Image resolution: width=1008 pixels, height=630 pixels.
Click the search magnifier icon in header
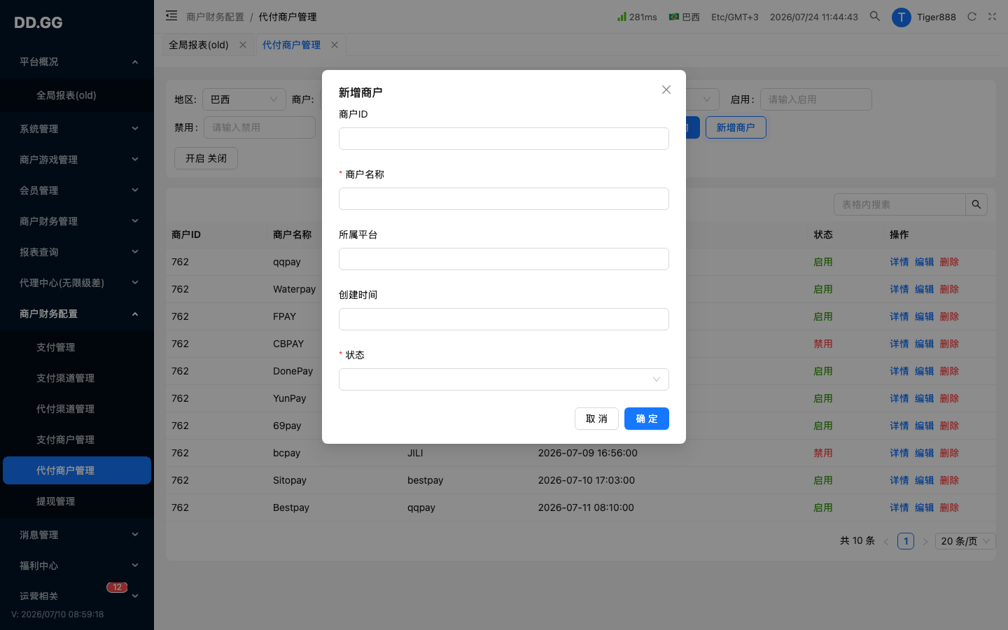(875, 16)
